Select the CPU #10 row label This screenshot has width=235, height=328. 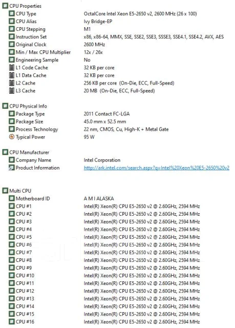(x=25, y=276)
